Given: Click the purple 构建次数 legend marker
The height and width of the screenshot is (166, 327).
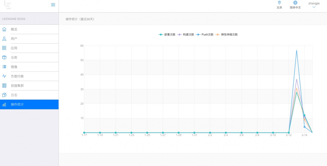Looking at the screenshot, I should (179, 35).
